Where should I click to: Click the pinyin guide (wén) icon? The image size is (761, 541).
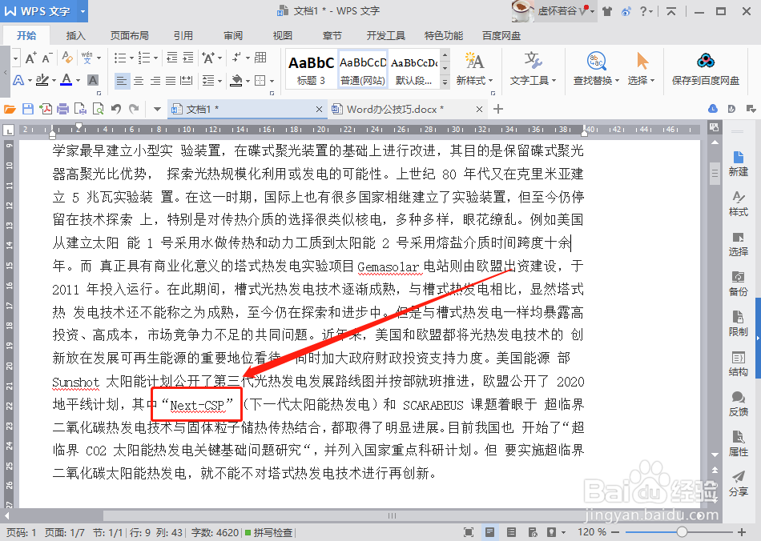point(87,58)
